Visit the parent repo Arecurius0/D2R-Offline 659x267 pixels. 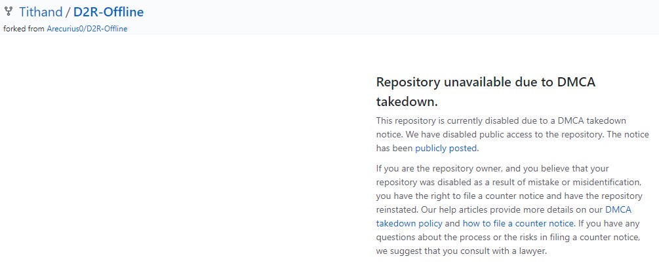(87, 29)
